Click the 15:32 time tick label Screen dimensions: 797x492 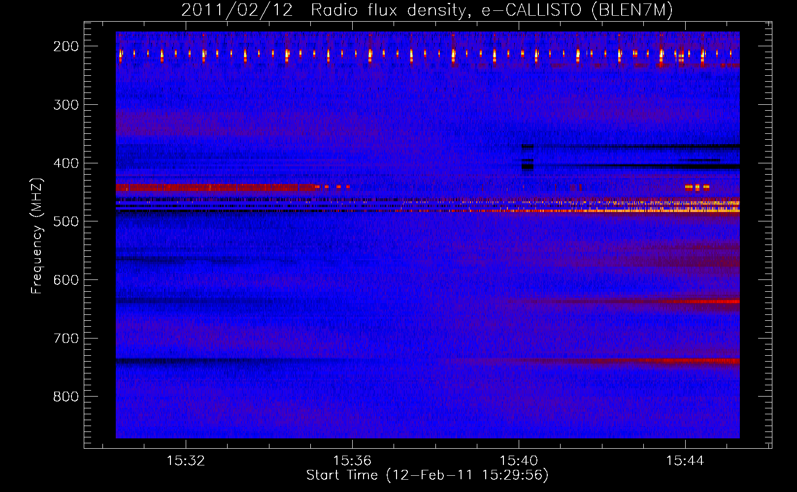coord(186,461)
